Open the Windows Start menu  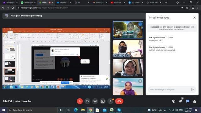click(3, 110)
